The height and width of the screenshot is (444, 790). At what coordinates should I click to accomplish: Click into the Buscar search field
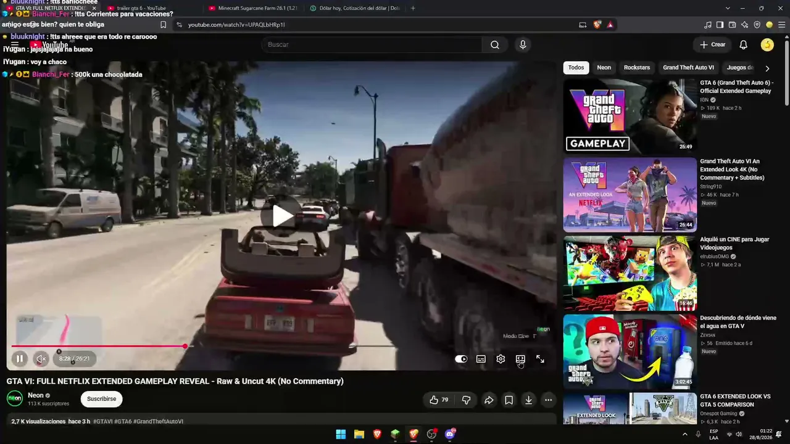(x=372, y=44)
